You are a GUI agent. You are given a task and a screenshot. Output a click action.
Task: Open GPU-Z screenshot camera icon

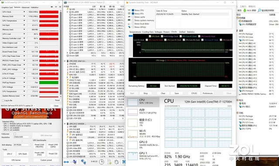pos(52,7)
